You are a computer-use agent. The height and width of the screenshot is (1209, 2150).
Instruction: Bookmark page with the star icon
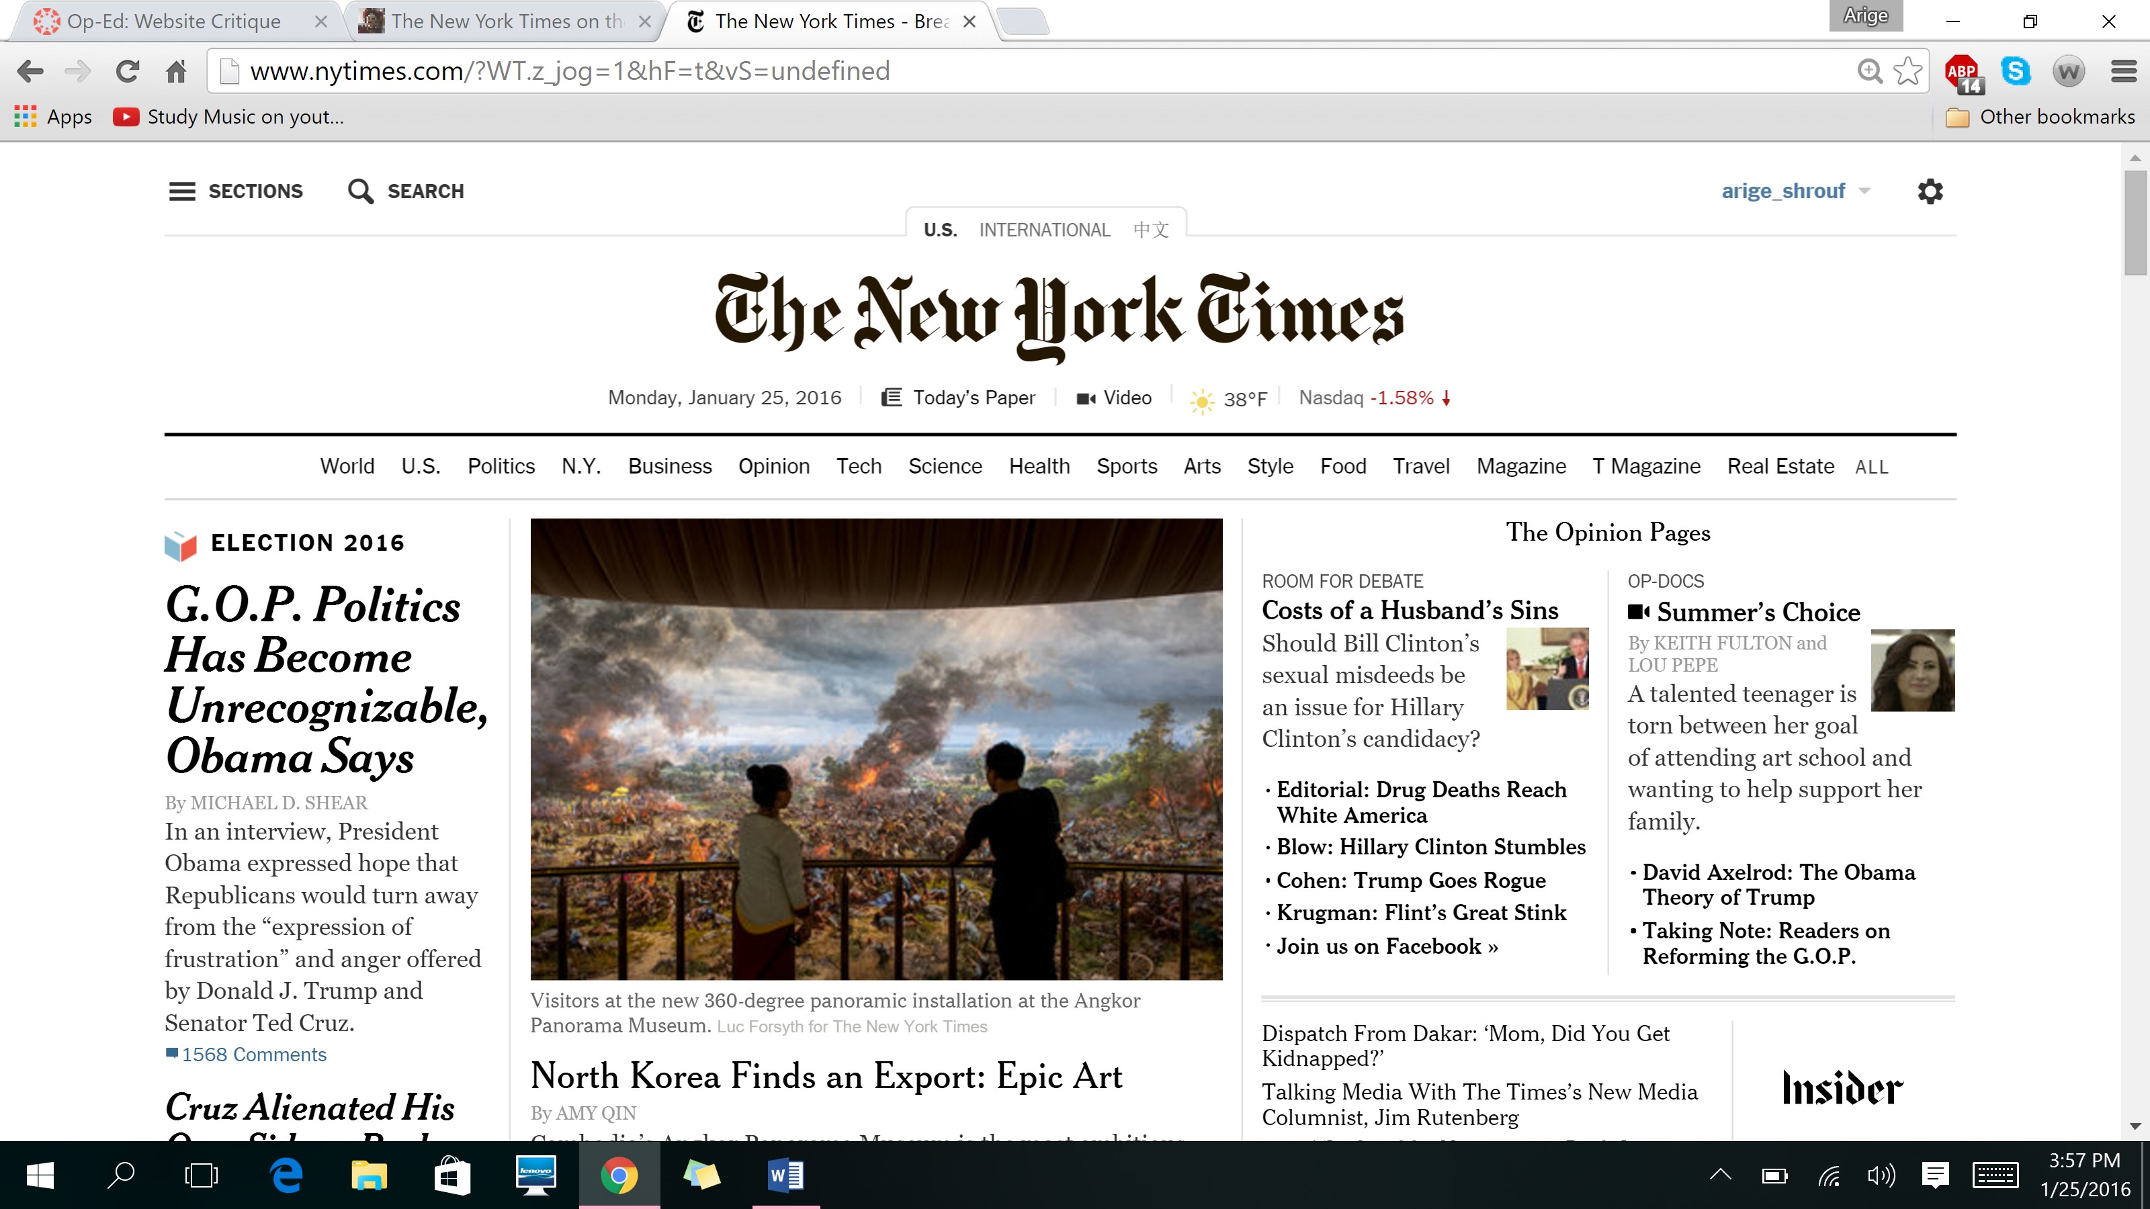coord(1907,72)
